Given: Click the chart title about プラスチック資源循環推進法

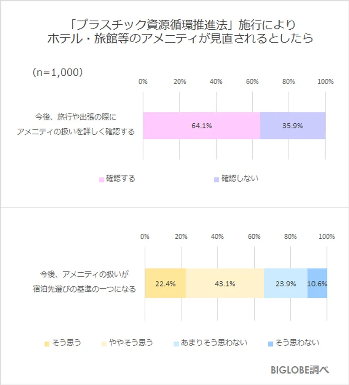Looking at the screenshot, I should tap(180, 31).
